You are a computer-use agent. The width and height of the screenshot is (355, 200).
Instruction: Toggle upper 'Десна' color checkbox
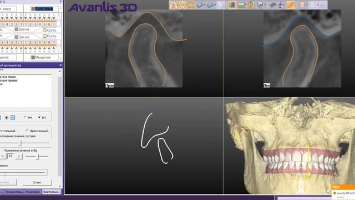click(x=16, y=29)
